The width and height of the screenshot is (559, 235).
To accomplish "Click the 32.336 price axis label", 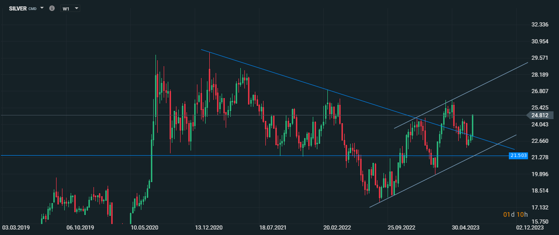I will point(539,25).
